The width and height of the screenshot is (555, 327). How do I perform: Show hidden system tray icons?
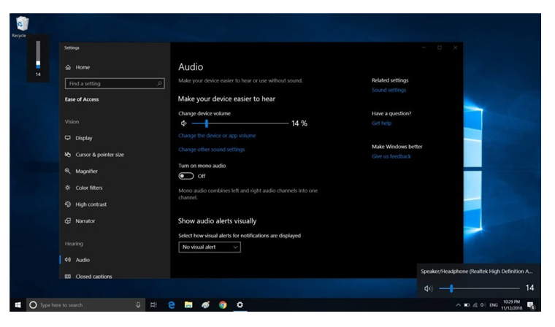[458, 305]
